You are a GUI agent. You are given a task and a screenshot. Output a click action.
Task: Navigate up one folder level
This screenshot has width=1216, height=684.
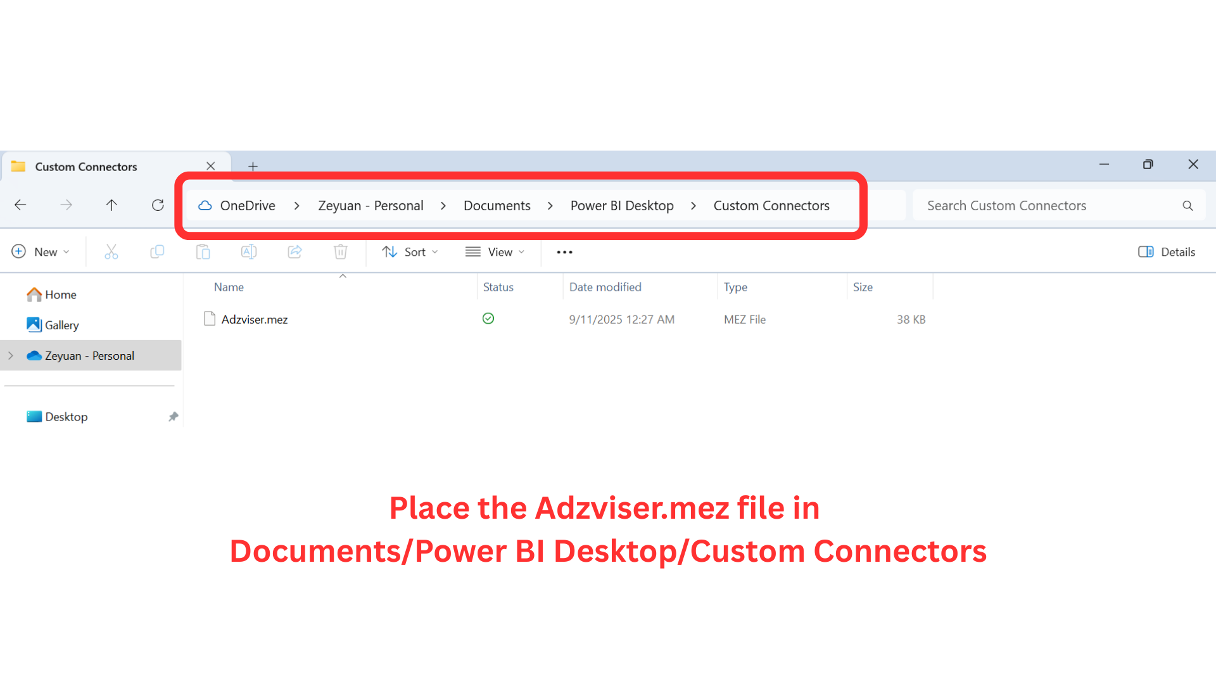[x=111, y=205]
